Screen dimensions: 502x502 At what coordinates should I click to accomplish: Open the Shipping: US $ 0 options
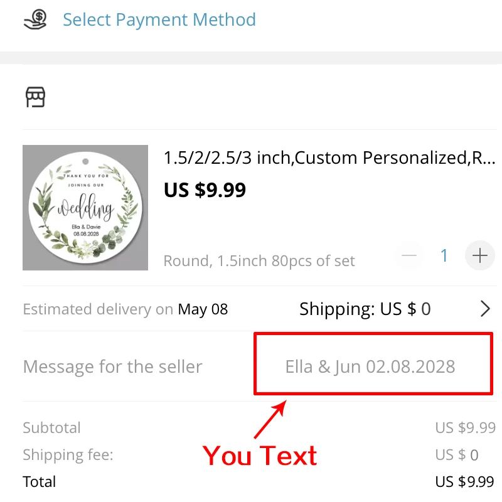pos(365,309)
